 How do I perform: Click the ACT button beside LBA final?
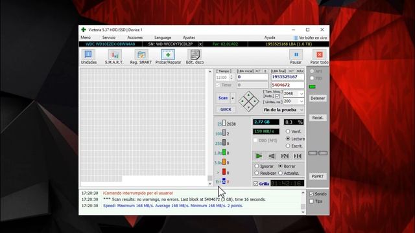(291, 71)
